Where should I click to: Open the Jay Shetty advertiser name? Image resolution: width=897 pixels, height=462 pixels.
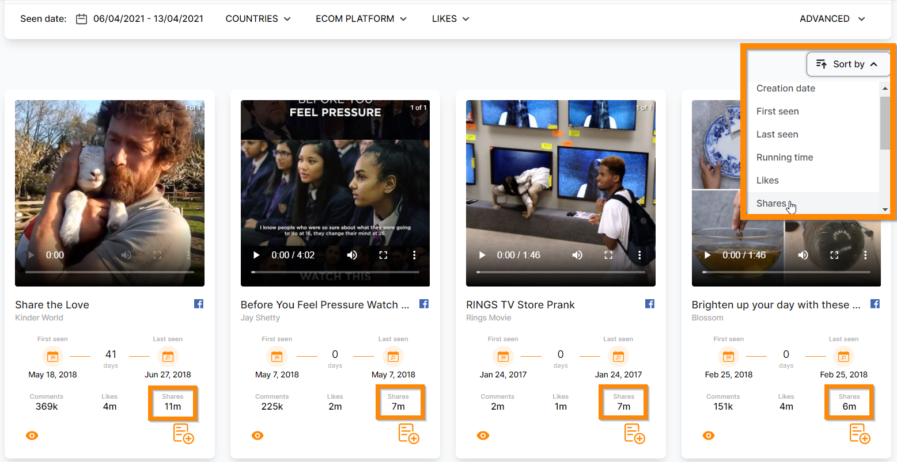(x=260, y=318)
